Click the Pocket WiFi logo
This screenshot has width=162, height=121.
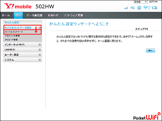(x=147, y=116)
